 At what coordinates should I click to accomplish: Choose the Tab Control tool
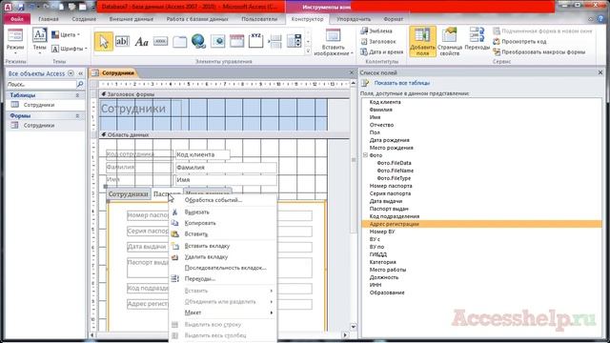pos(179,41)
